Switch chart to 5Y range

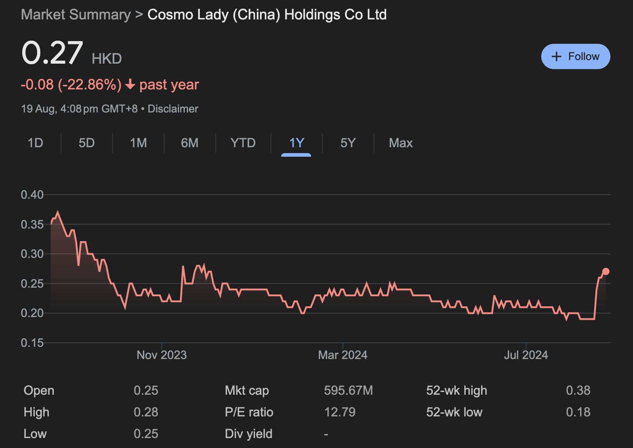[x=348, y=143]
